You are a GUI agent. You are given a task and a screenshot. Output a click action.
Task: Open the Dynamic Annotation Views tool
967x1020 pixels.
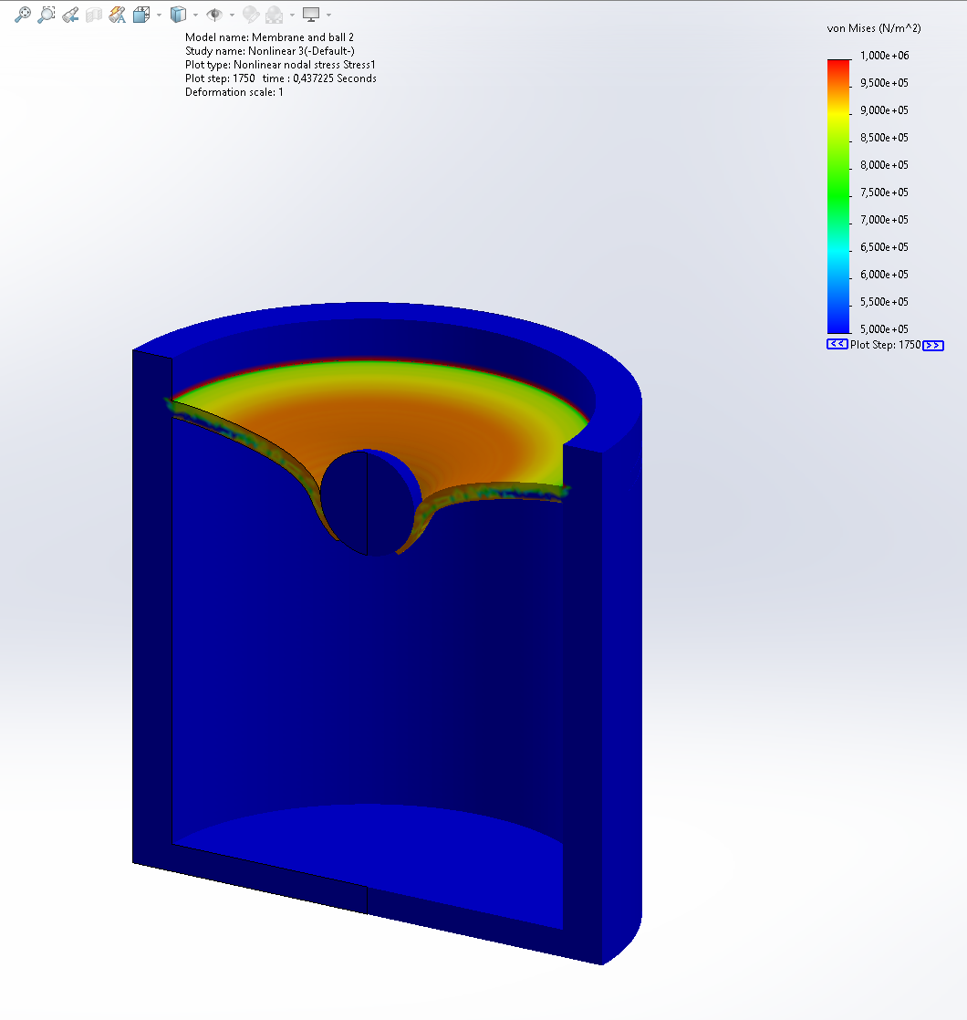coord(117,15)
